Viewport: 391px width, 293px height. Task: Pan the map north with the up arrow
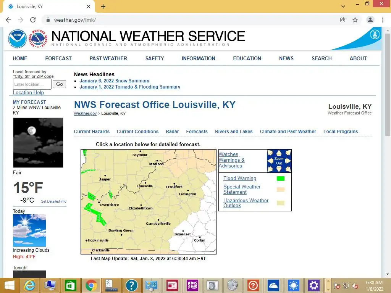(x=279, y=153)
